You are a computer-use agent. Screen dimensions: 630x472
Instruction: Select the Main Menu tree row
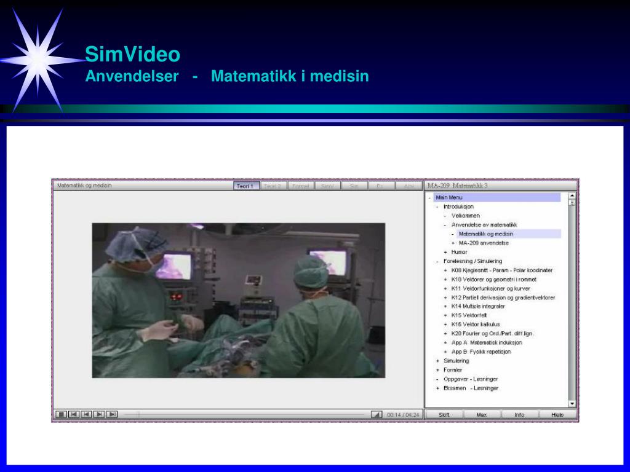[x=497, y=197]
